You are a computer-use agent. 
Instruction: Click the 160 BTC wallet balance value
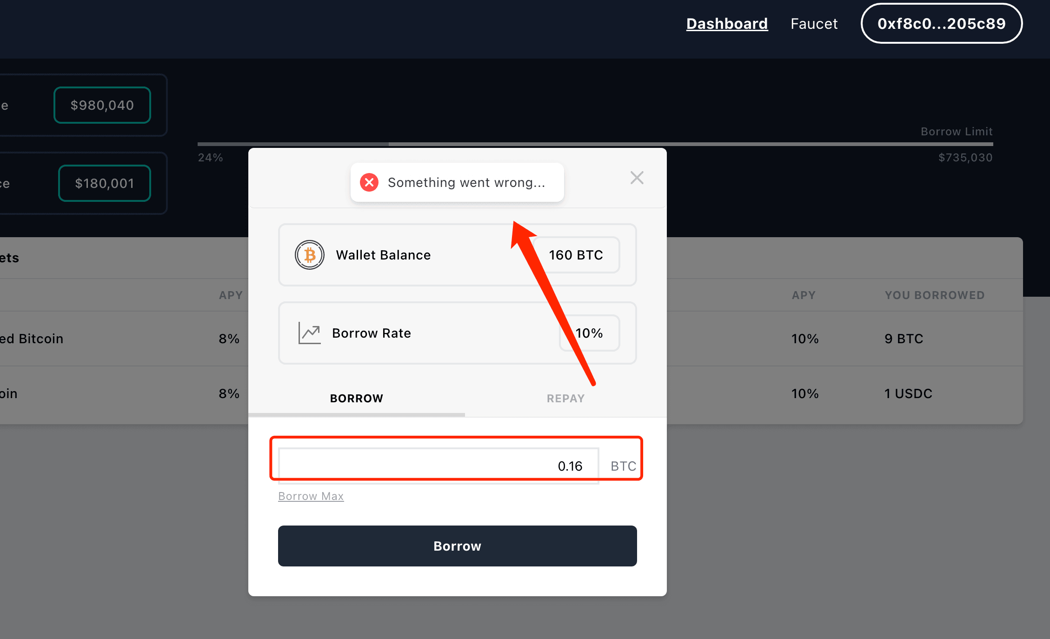tap(576, 255)
